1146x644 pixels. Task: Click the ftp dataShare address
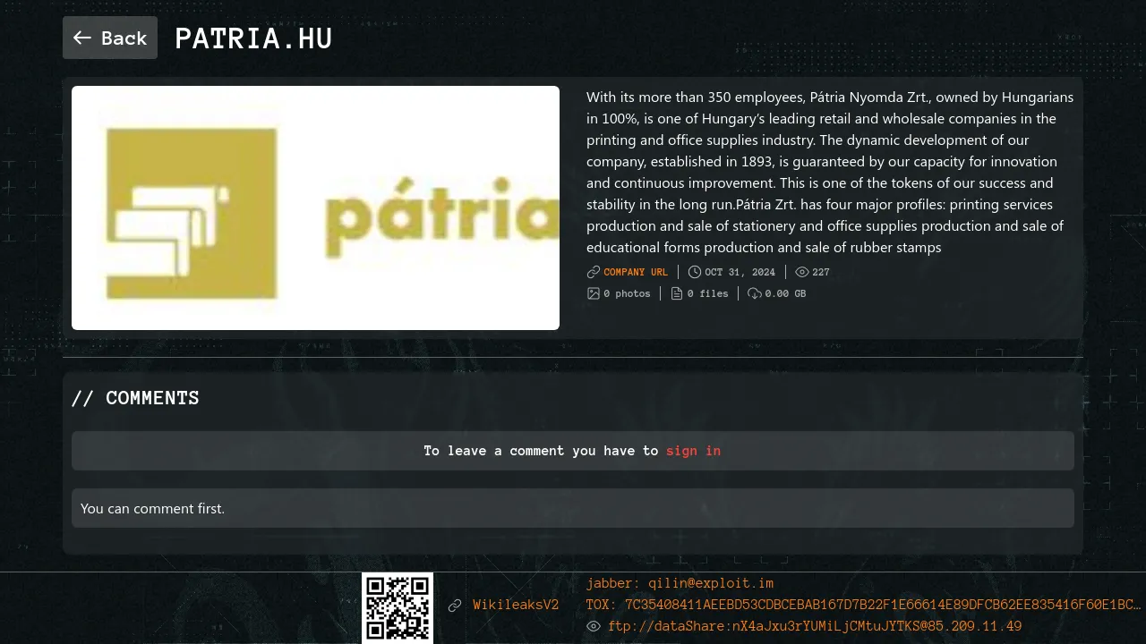[x=815, y=626]
